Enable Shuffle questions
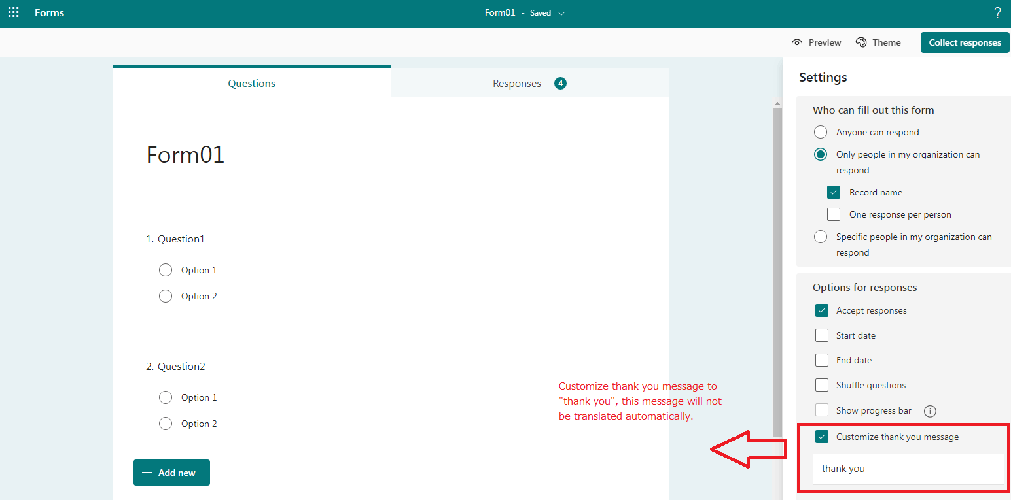 (x=822, y=384)
